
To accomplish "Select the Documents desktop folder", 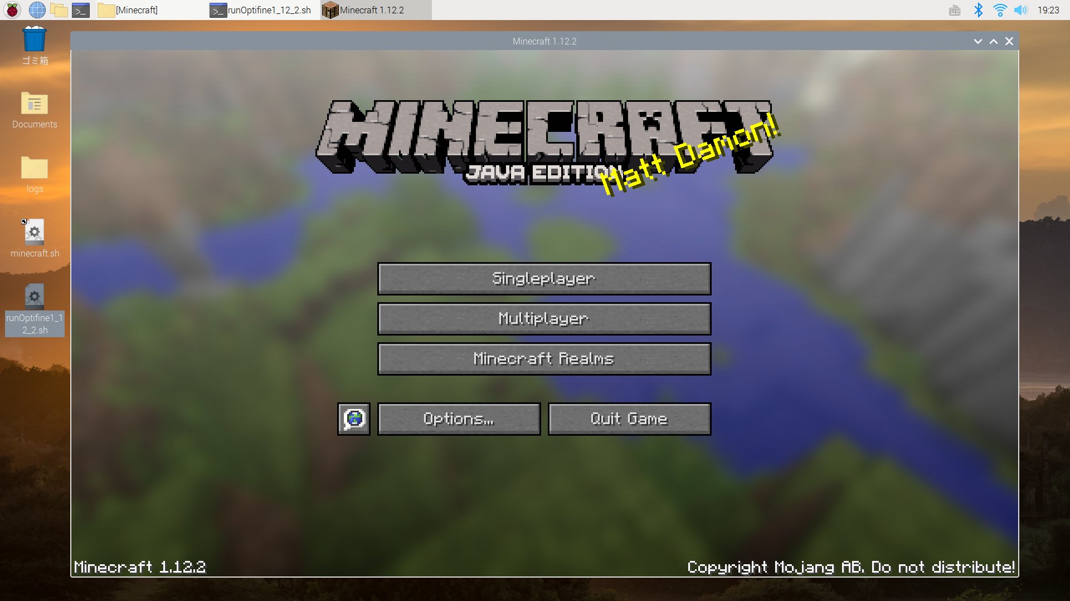I will 35,110.
